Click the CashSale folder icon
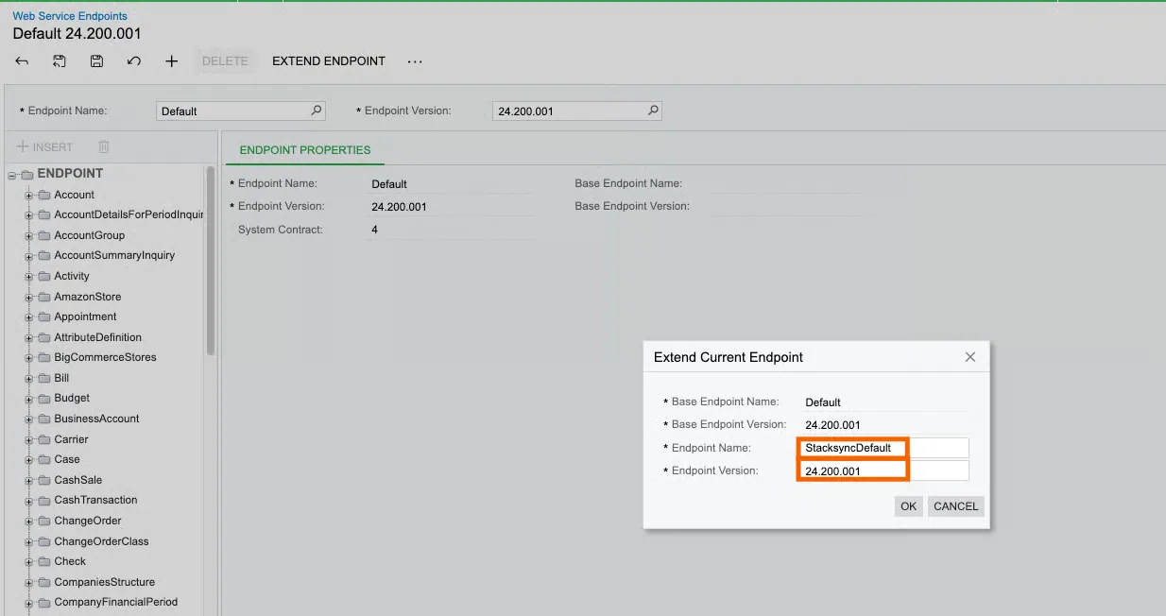 43,481
